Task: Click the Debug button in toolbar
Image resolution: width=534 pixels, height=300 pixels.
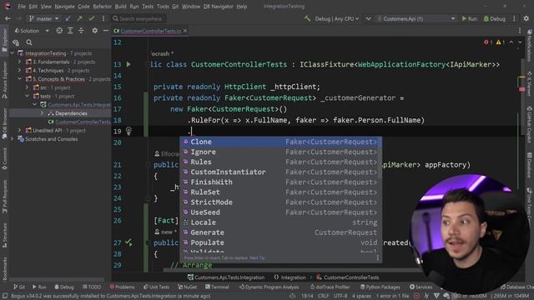Action: (x=495, y=18)
